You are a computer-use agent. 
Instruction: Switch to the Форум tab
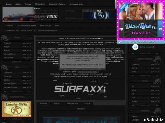(87, 103)
